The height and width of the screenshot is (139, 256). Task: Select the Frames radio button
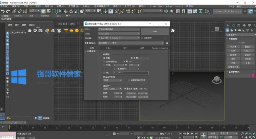tap(104, 73)
